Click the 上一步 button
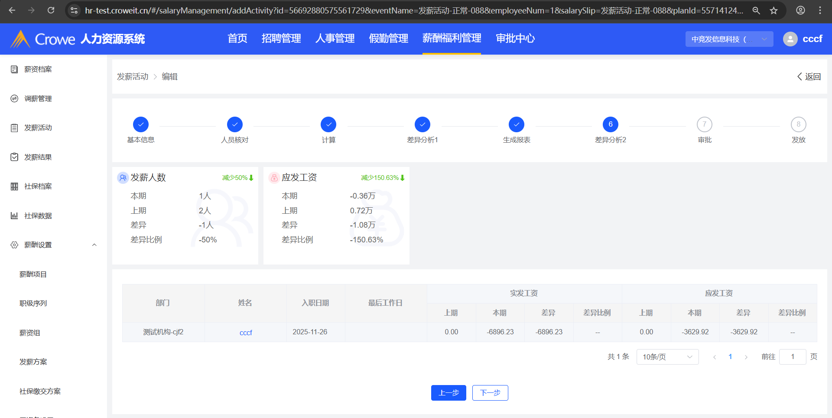The width and height of the screenshot is (832, 418). pos(448,393)
